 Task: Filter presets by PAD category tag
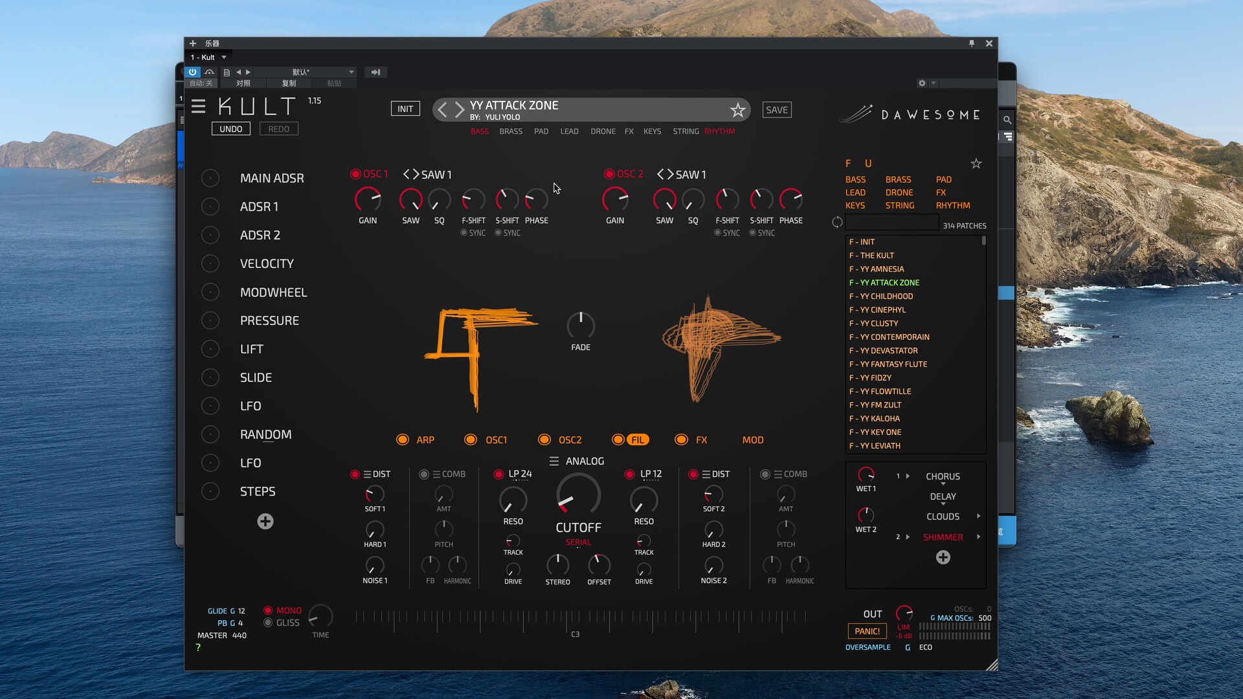(541, 131)
